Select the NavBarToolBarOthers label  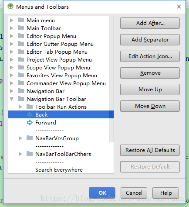coord(63,154)
